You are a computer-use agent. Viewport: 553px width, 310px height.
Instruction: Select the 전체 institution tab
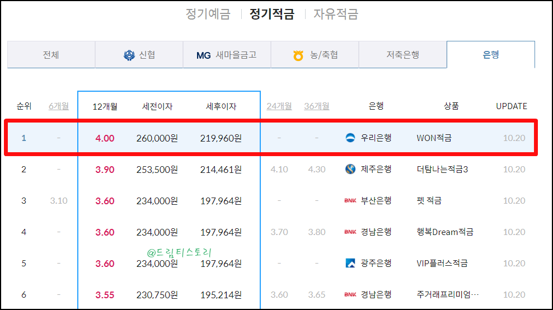point(51,55)
